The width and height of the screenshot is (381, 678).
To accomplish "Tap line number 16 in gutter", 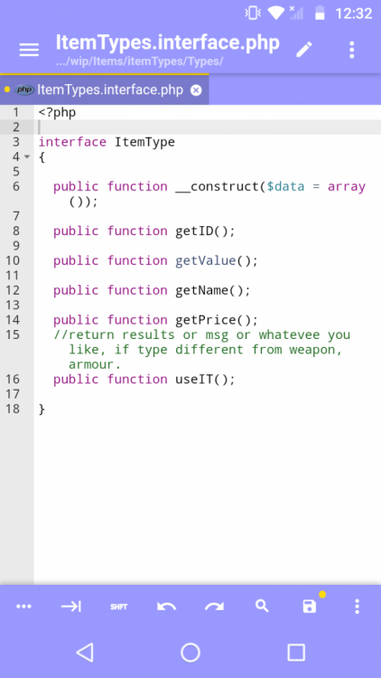I will [13, 379].
